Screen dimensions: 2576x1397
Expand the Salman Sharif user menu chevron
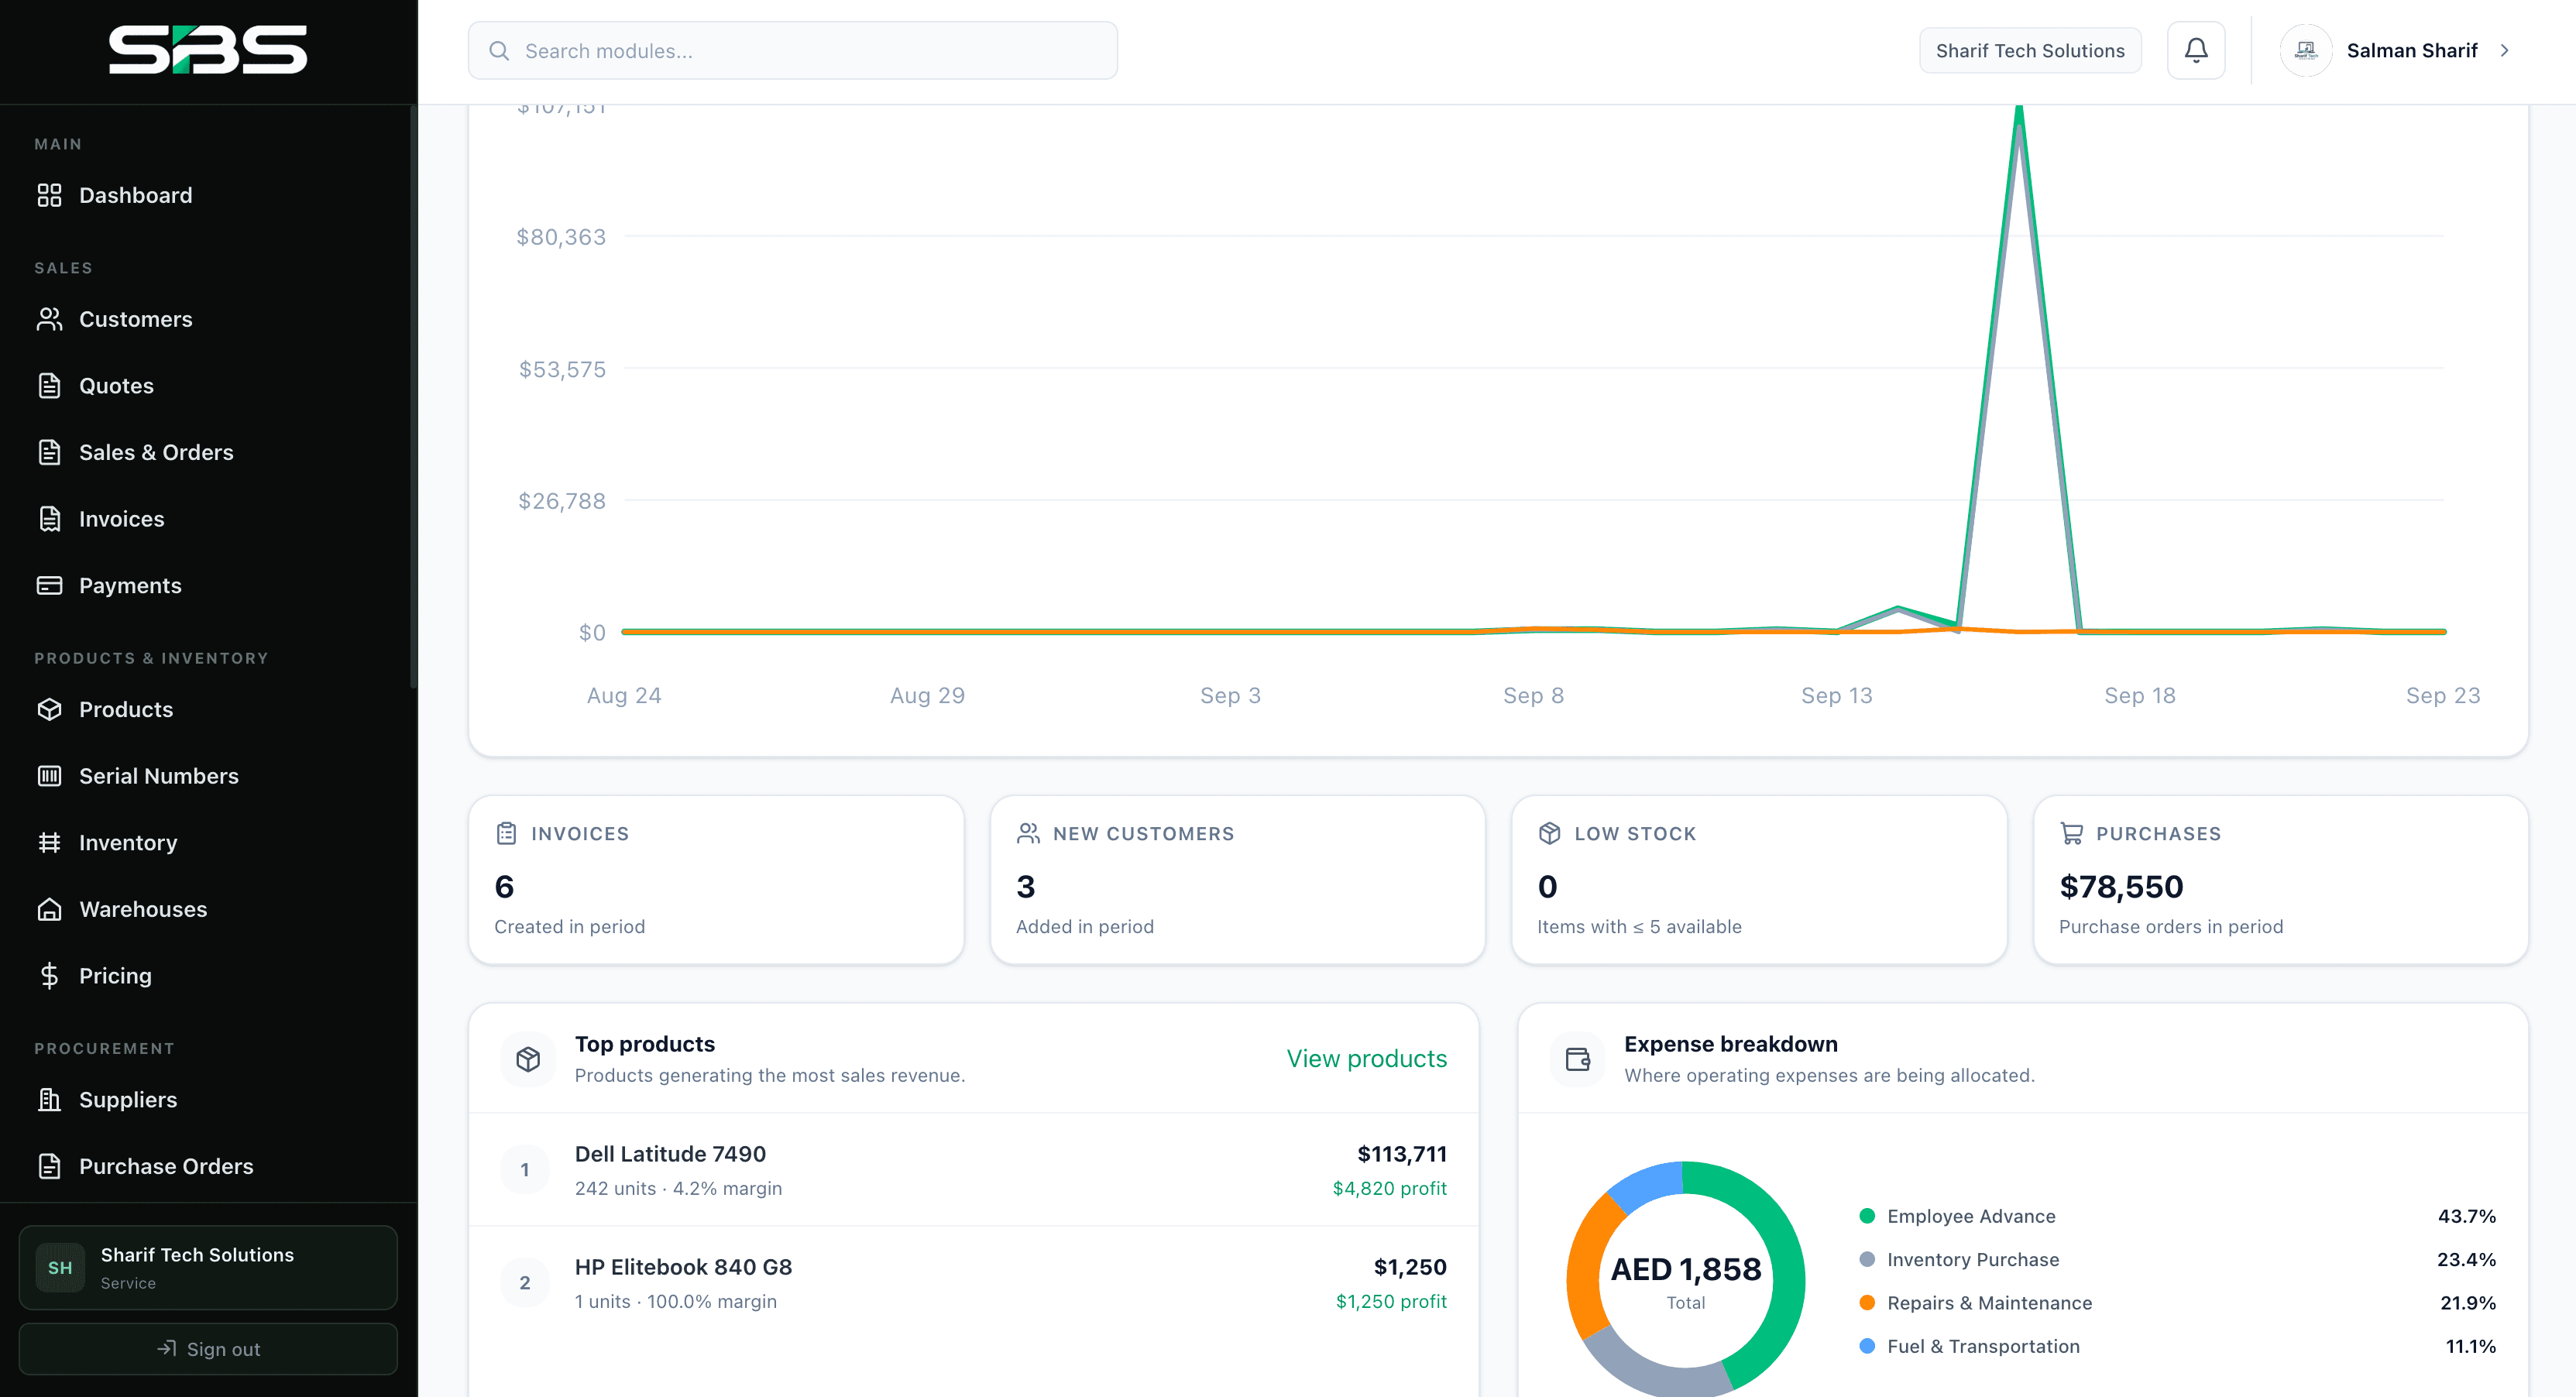tap(2504, 50)
